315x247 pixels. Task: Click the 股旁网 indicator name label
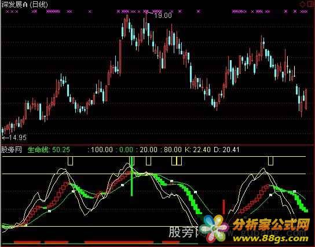12,150
